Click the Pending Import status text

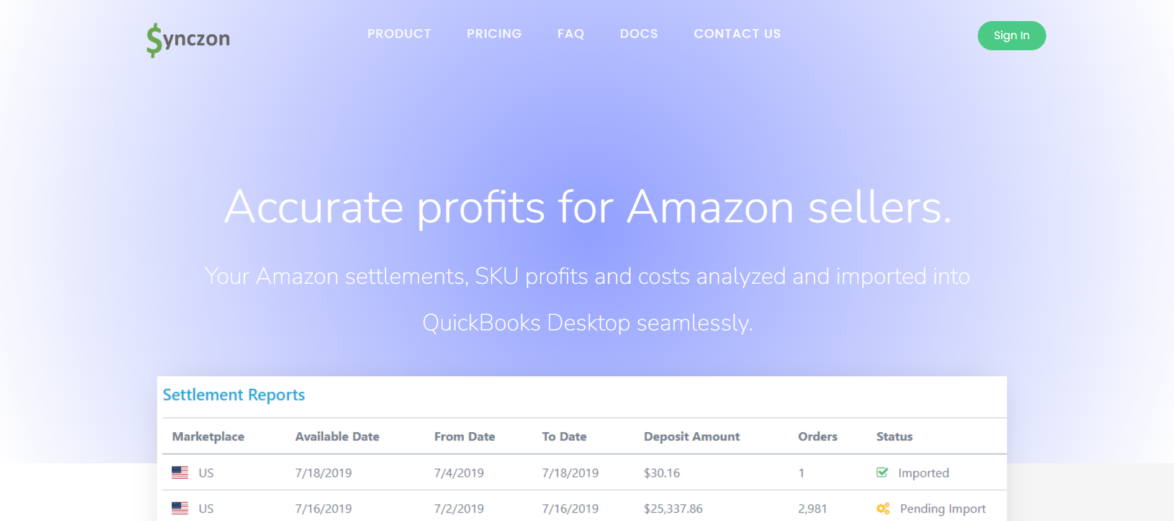point(942,509)
